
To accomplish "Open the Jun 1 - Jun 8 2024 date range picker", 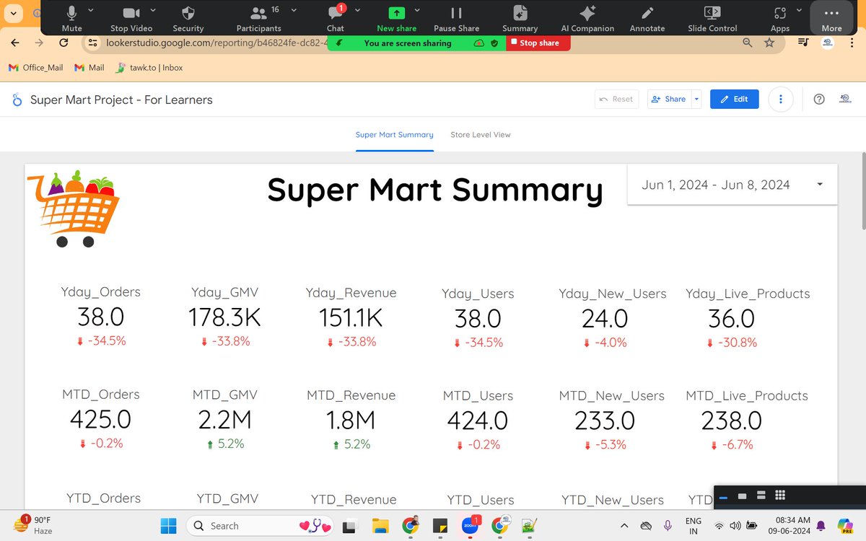I will pyautogui.click(x=732, y=185).
